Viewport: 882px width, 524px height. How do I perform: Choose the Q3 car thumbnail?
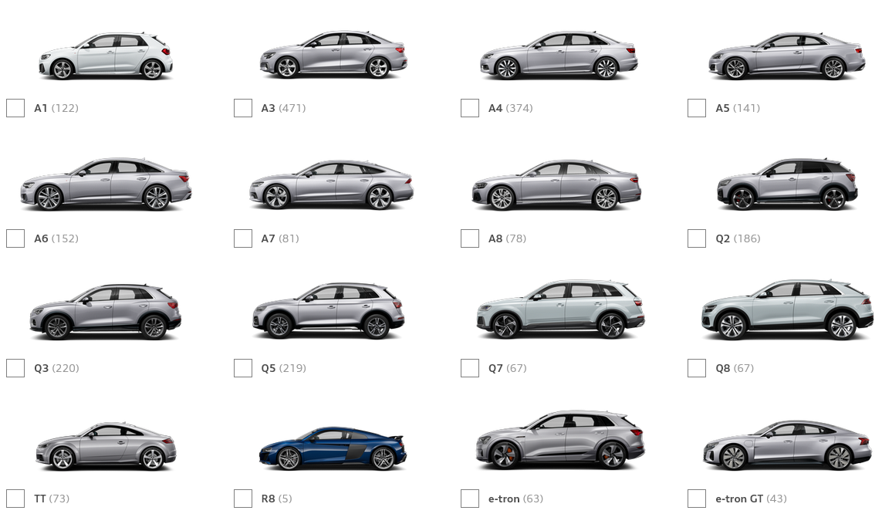pos(105,311)
